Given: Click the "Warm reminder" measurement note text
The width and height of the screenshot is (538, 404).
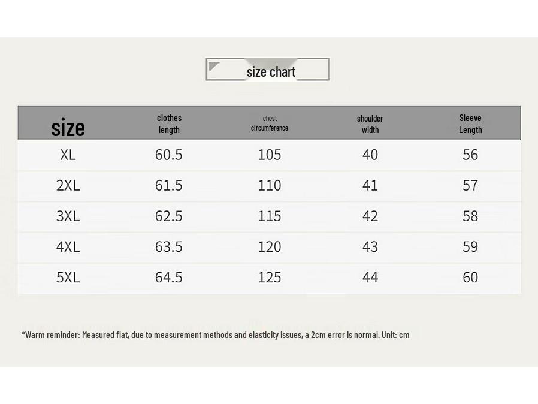Looking at the screenshot, I should coord(216,335).
